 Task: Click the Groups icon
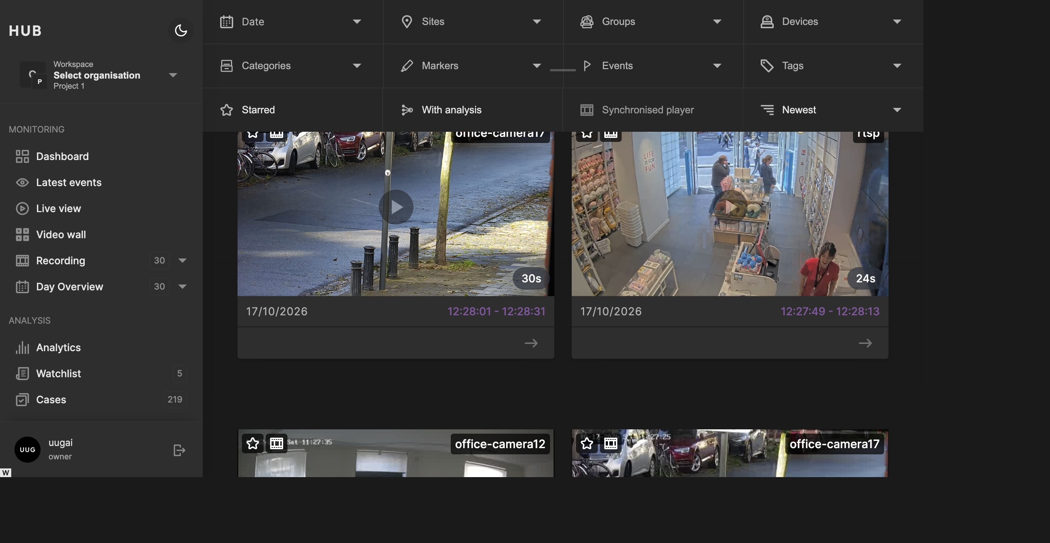coord(587,22)
